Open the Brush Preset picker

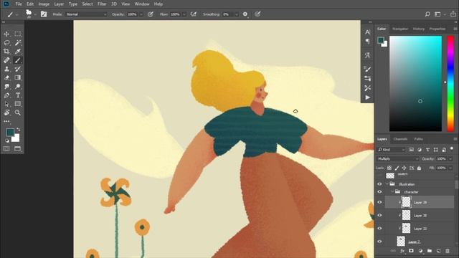(30, 14)
